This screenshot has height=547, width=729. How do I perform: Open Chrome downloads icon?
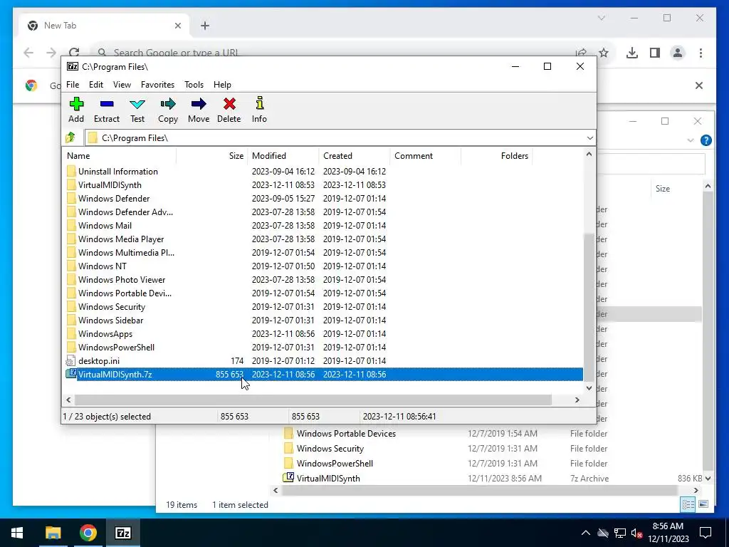tap(632, 53)
